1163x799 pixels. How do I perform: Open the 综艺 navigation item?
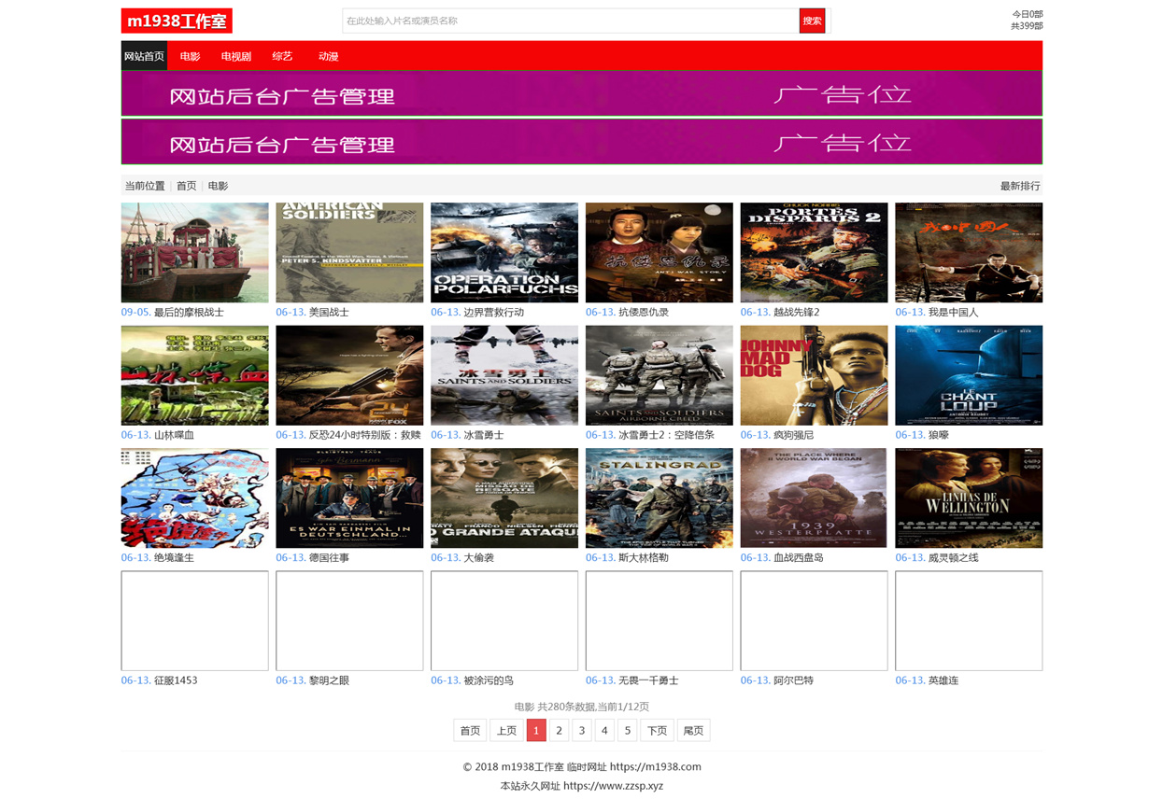[282, 56]
